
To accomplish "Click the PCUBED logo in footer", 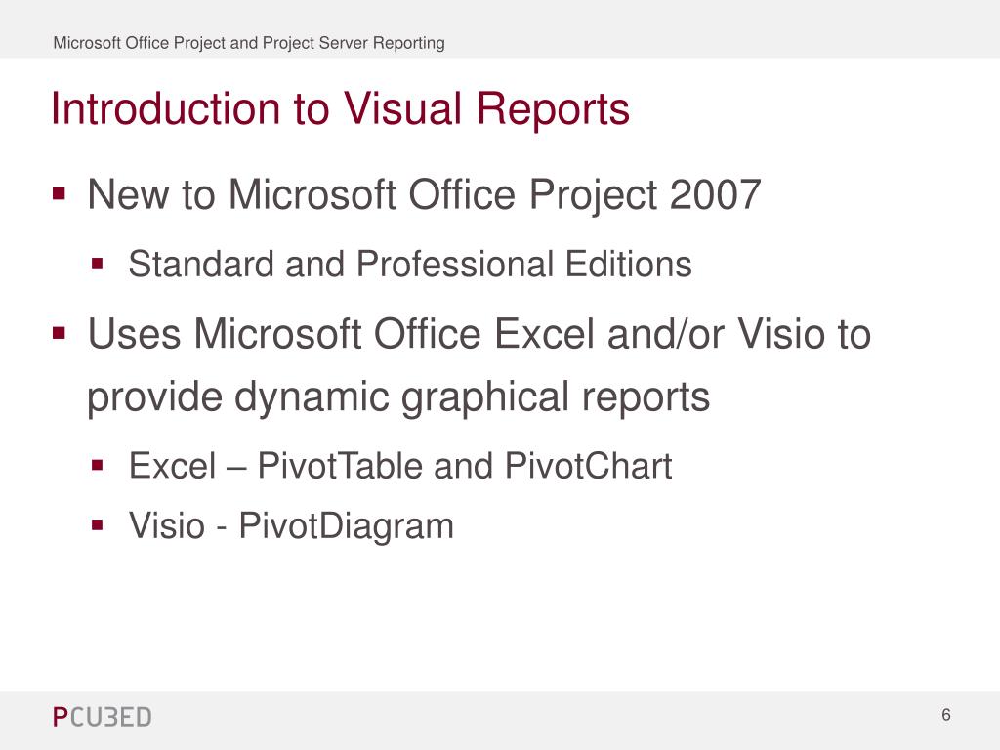I will 102,717.
